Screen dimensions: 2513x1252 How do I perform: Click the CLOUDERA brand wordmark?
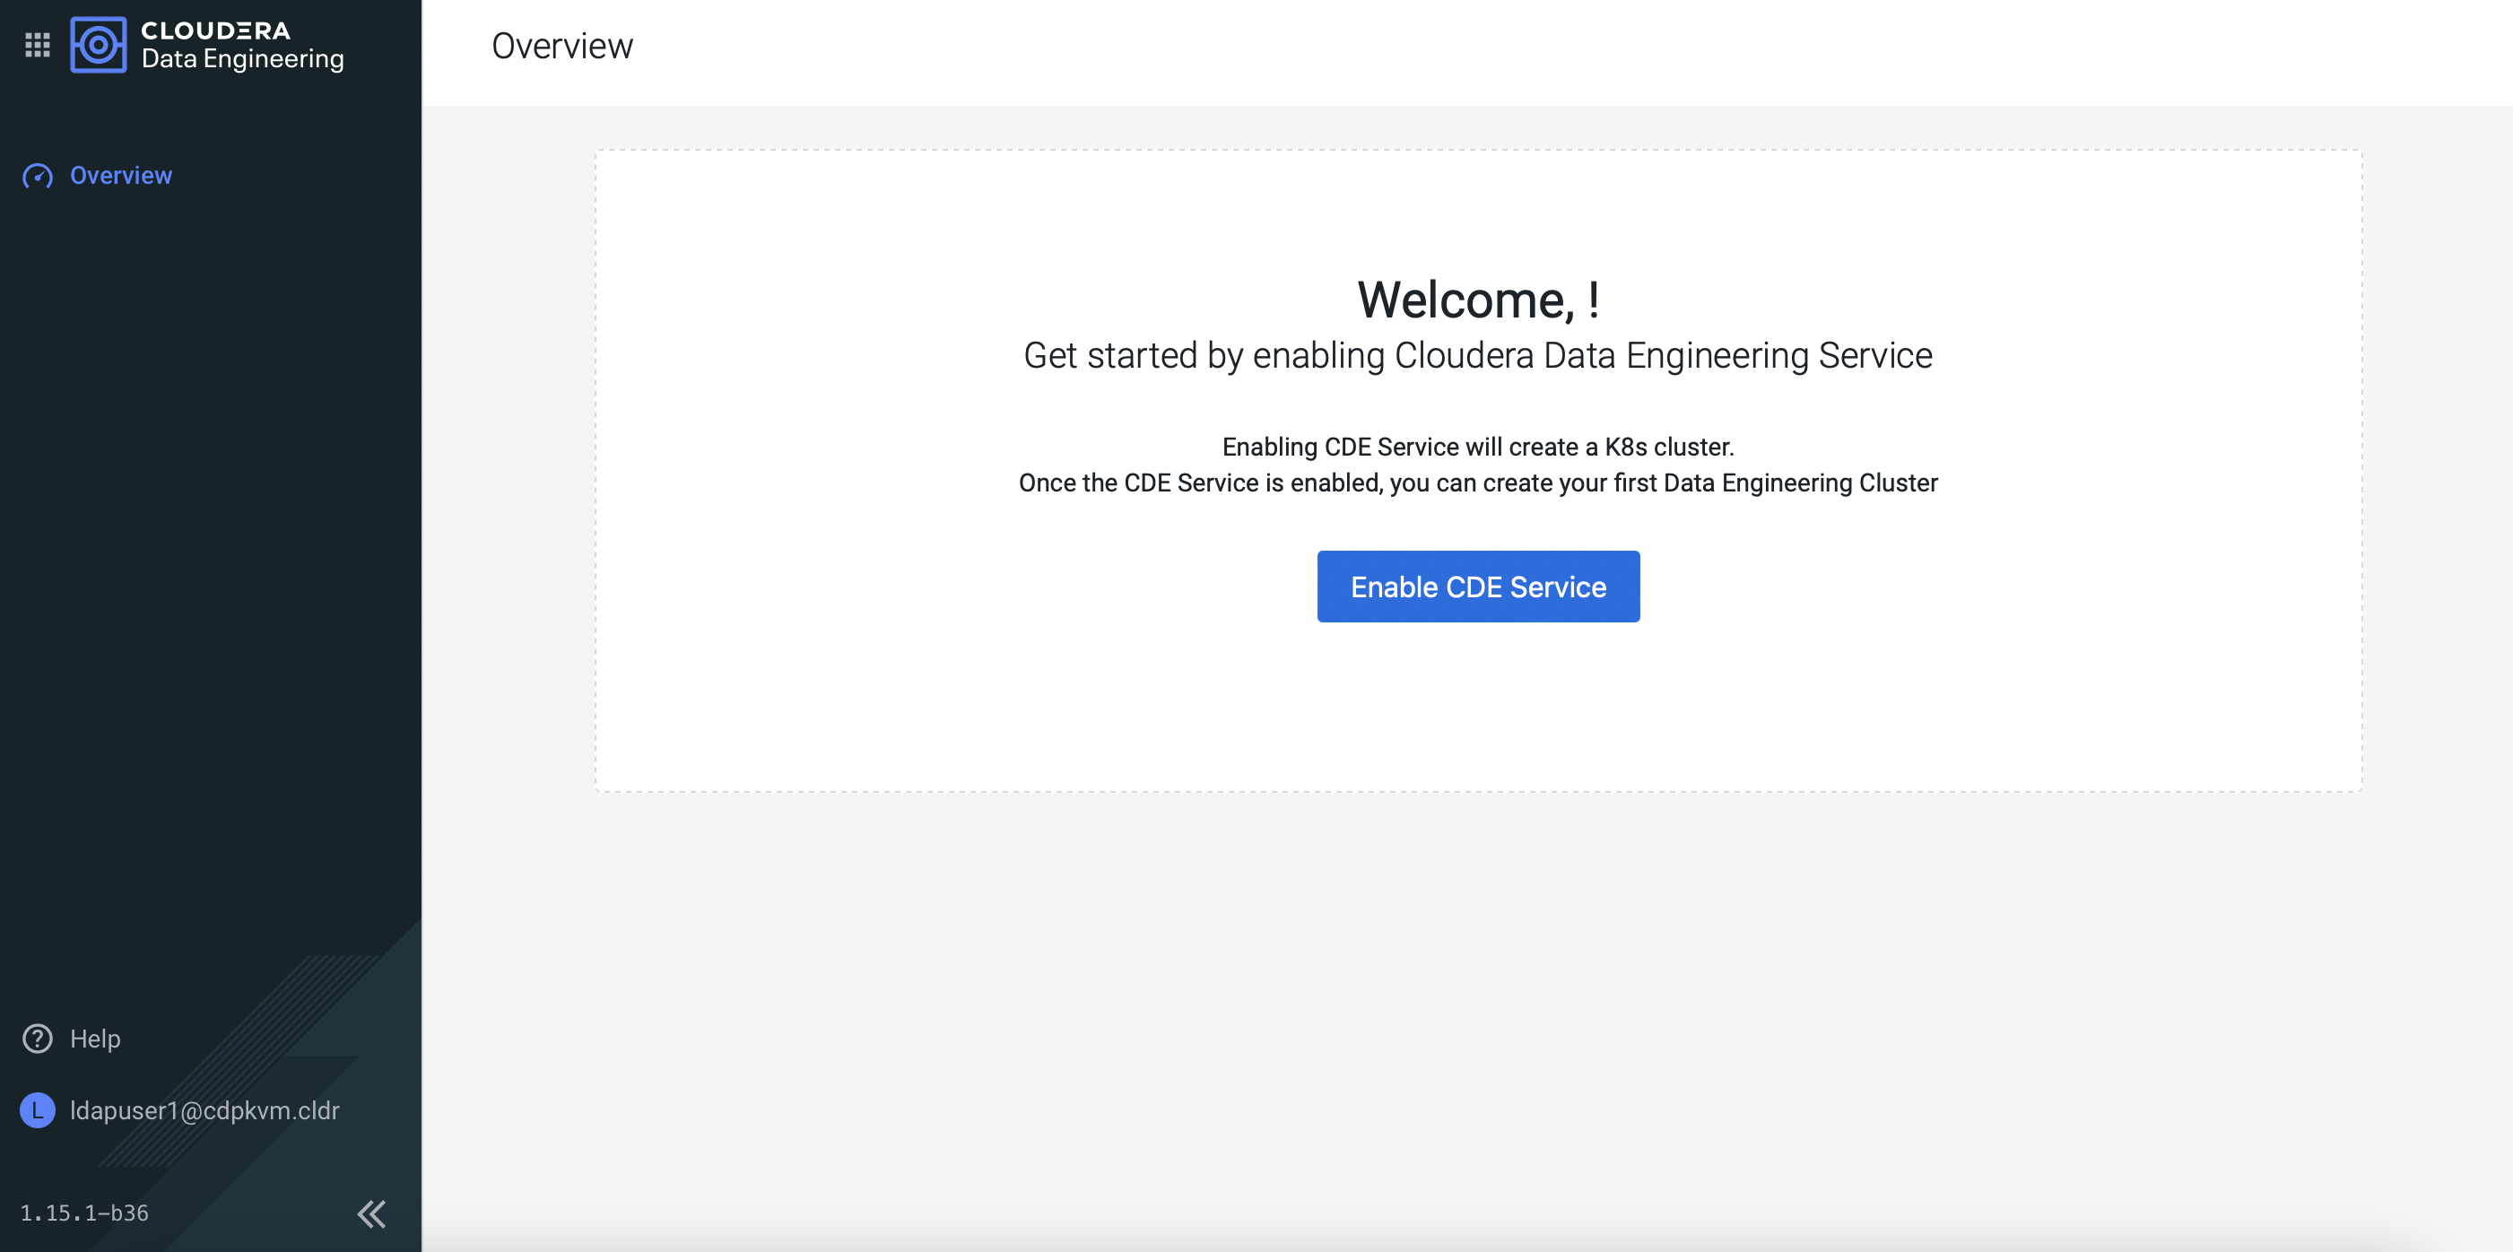pos(214,30)
